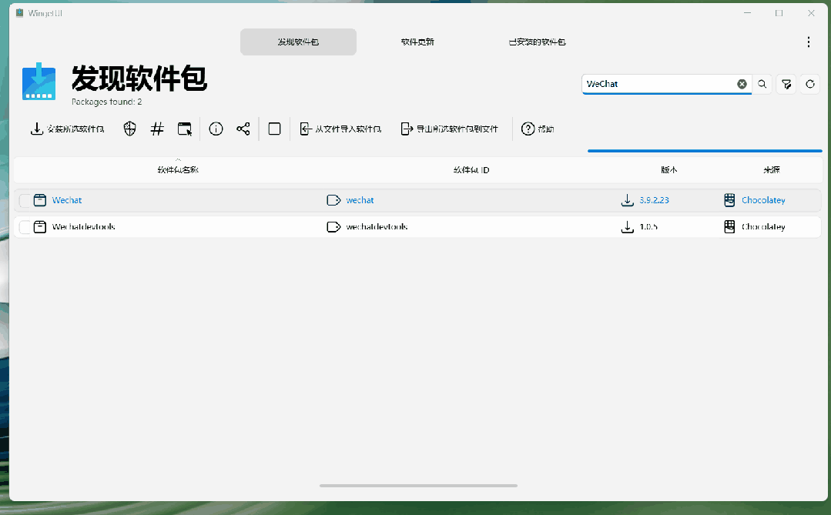The height and width of the screenshot is (515, 831).
Task: Check the Wechat row checkbox
Action: coord(25,200)
